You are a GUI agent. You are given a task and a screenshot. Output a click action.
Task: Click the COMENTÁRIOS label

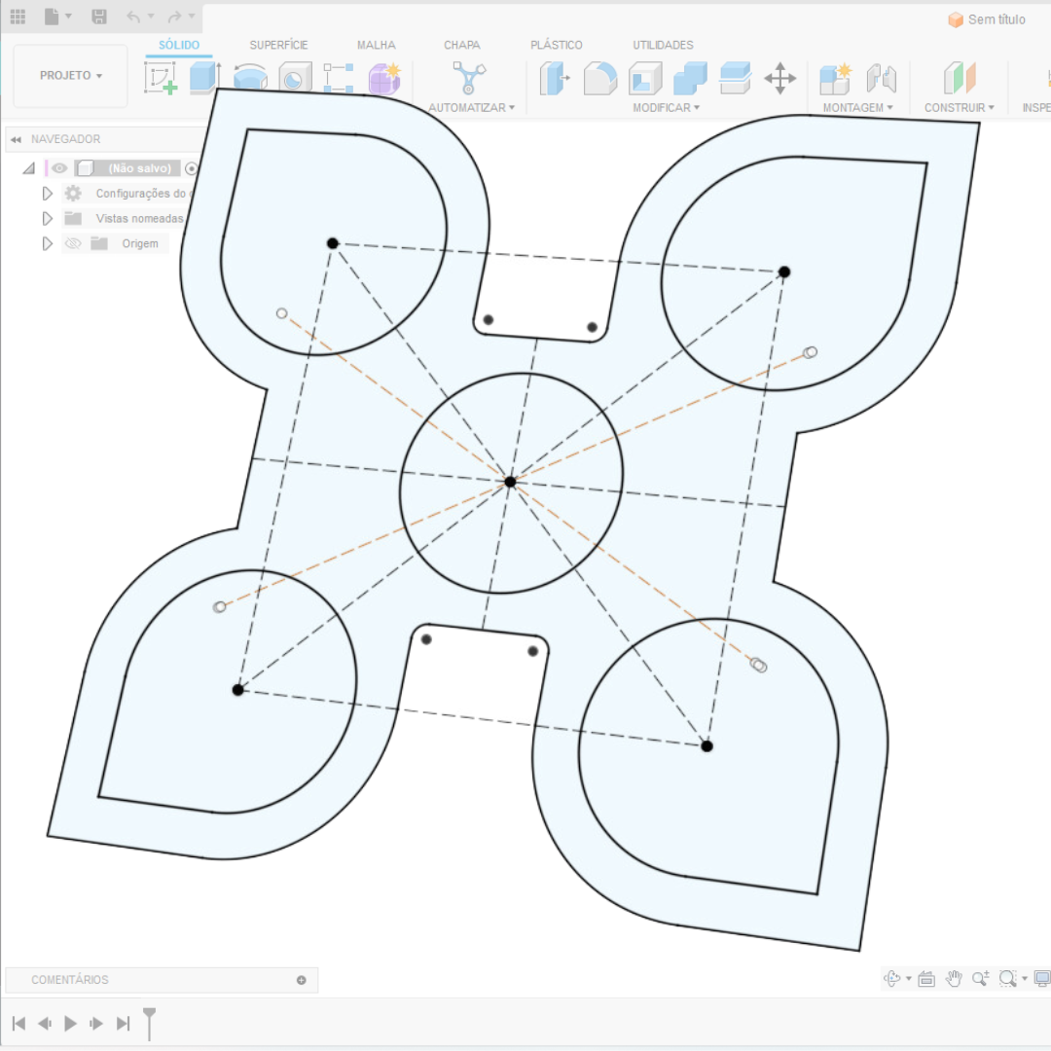[70, 980]
